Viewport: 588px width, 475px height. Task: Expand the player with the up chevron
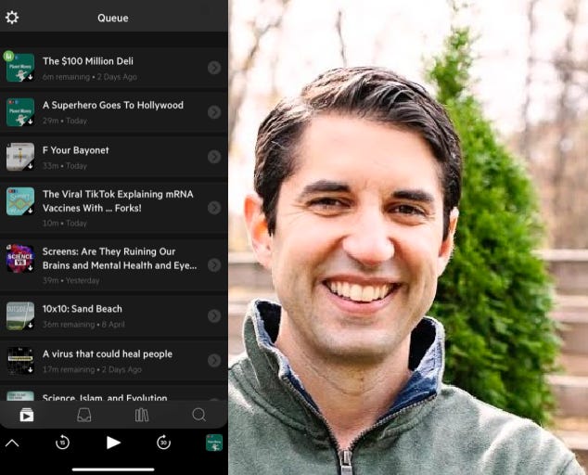12,443
